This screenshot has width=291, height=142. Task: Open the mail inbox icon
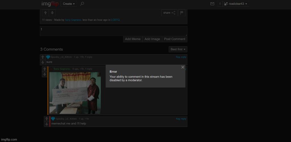pos(212,4)
